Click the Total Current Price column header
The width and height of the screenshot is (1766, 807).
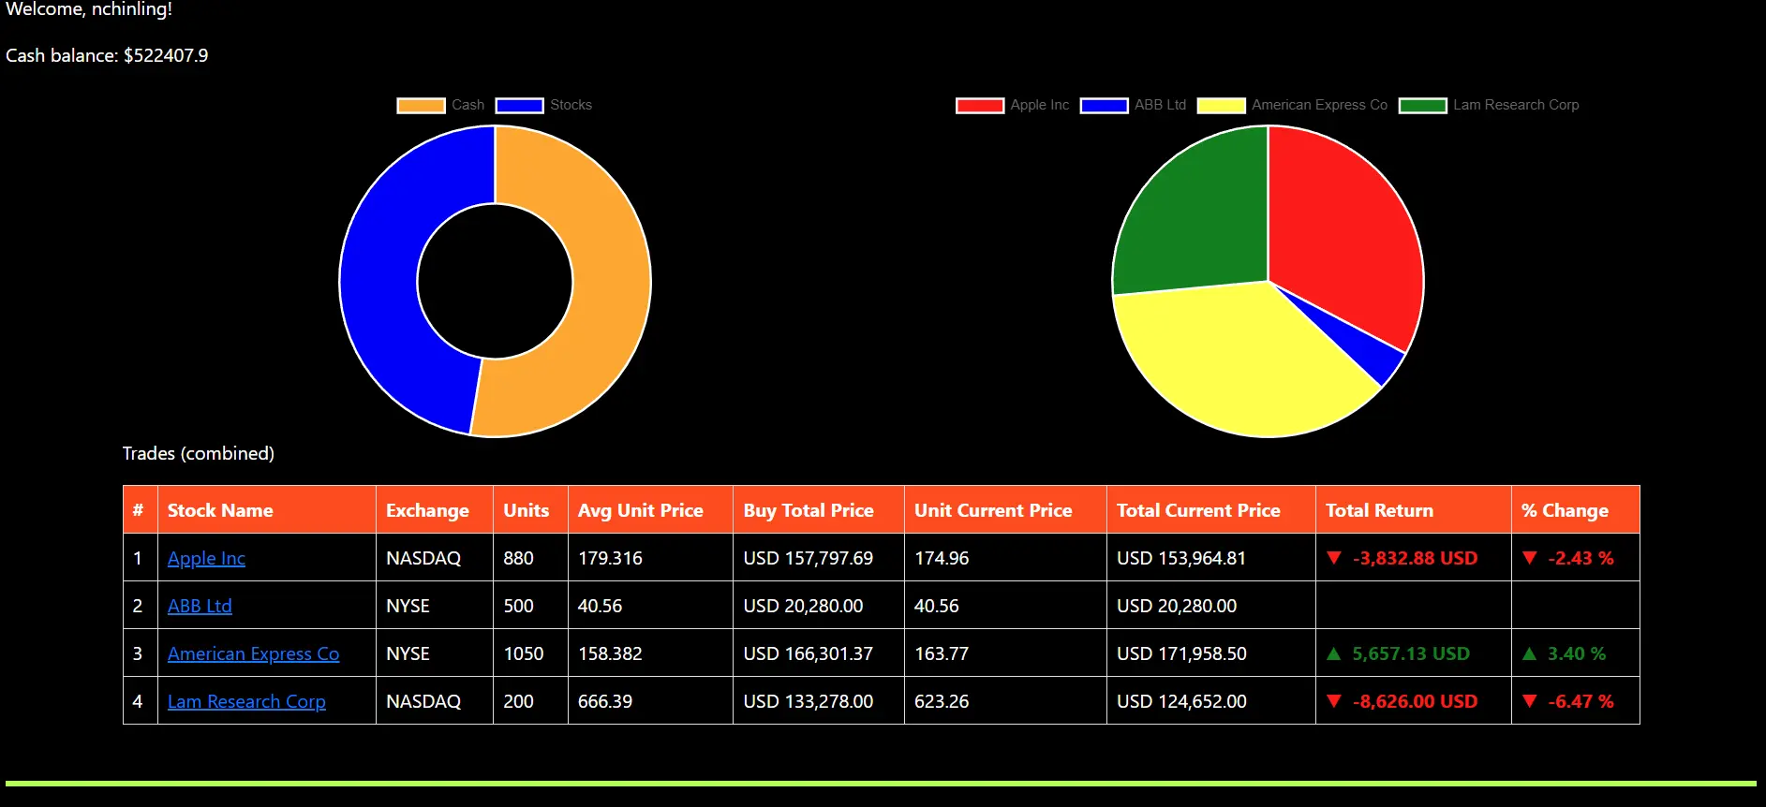(x=1211, y=510)
